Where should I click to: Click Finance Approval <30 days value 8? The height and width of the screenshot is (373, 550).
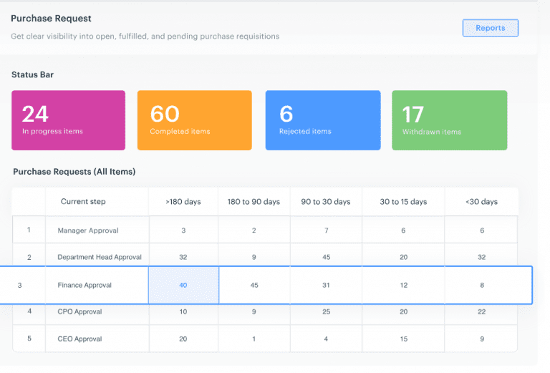[482, 285]
